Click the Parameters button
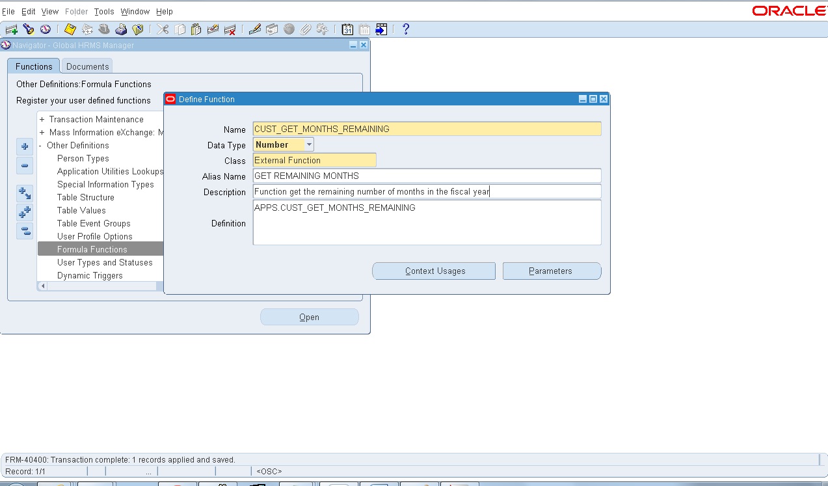This screenshot has height=486, width=828. pos(552,271)
